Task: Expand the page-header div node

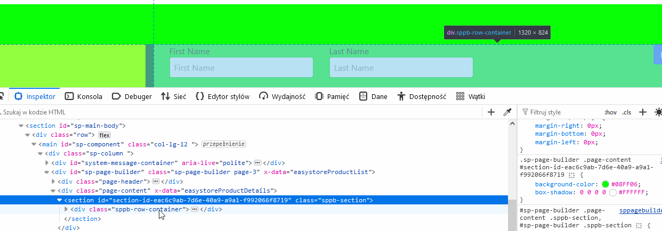Action: tap(53, 181)
